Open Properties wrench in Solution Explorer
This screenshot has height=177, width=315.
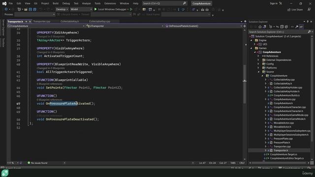tap(297, 27)
